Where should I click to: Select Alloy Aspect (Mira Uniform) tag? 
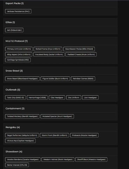tap(19, 54)
